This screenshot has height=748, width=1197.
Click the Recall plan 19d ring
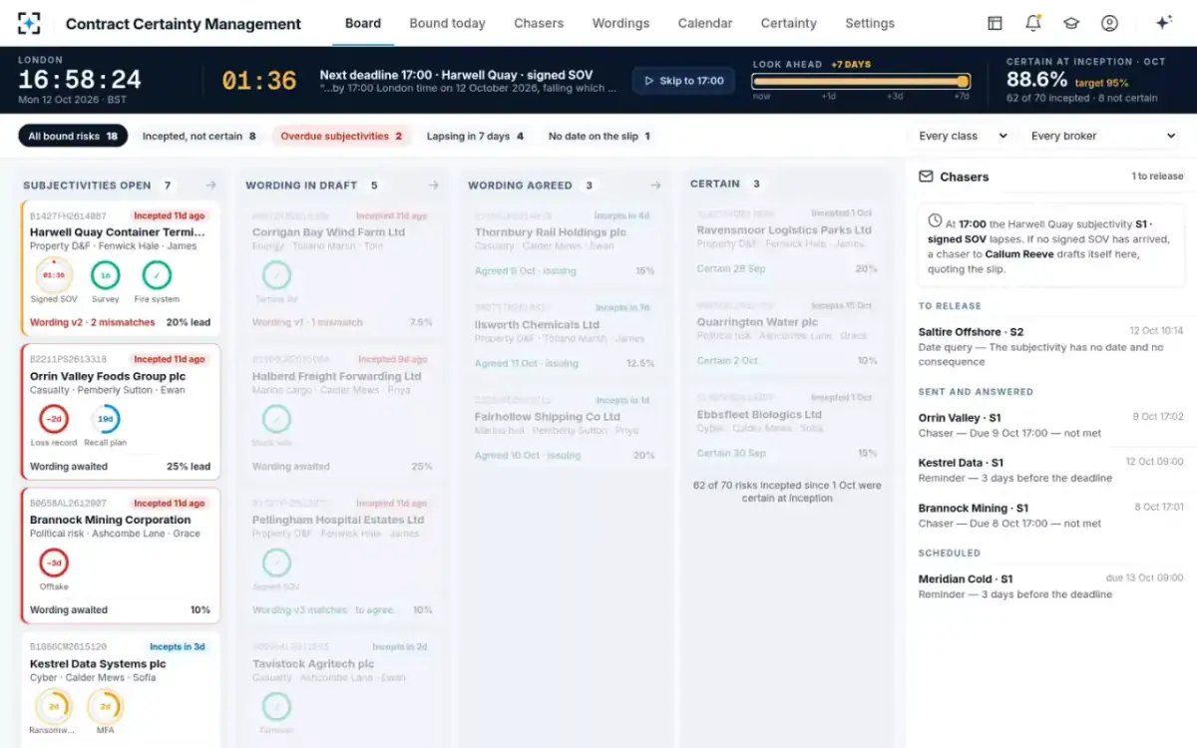105,419
